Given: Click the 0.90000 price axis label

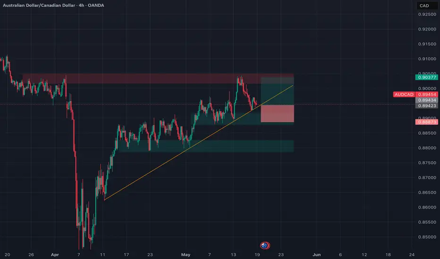Looking at the screenshot, I should coord(427,89).
